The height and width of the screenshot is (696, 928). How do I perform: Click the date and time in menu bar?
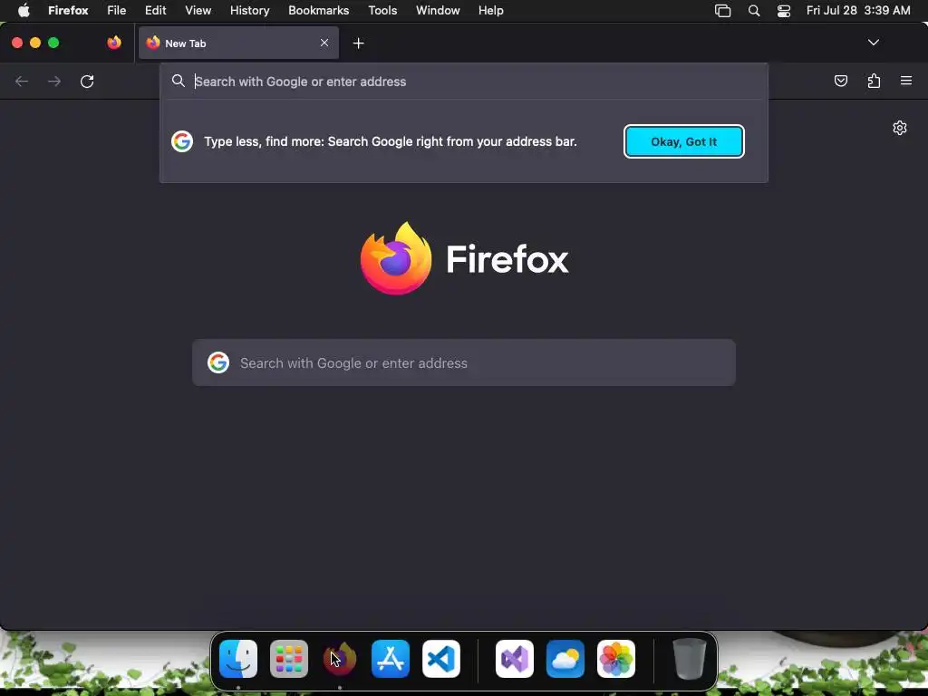858,11
